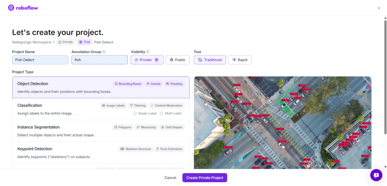Click the Visibility help question icon
The width and height of the screenshot is (387, 186).
[x=148, y=52]
